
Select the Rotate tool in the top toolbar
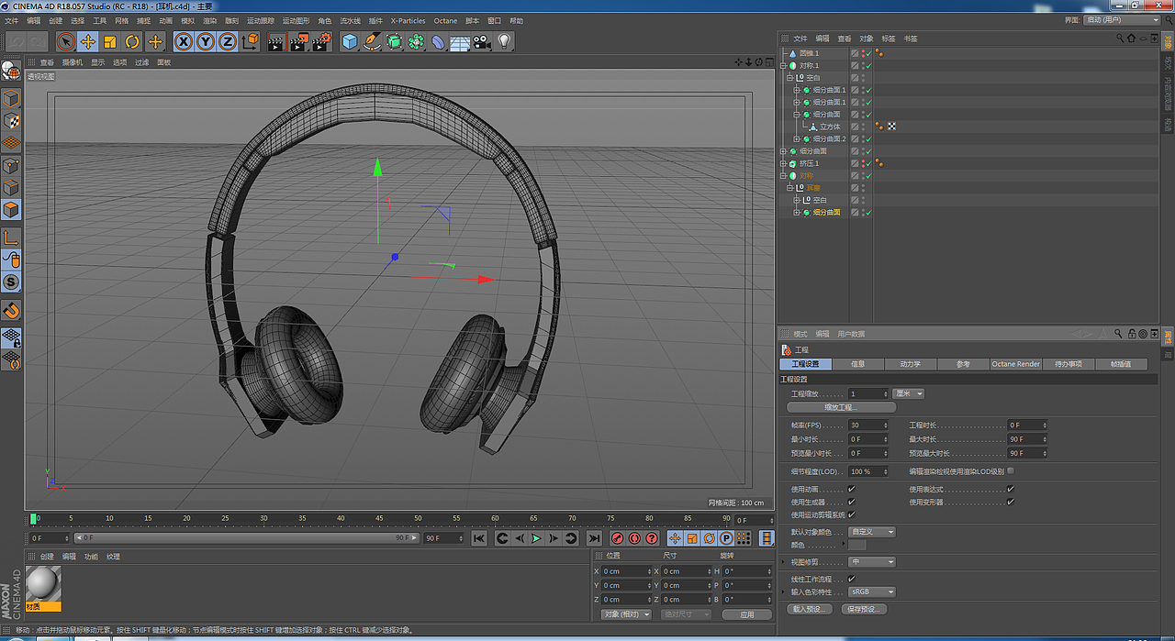[x=132, y=41]
